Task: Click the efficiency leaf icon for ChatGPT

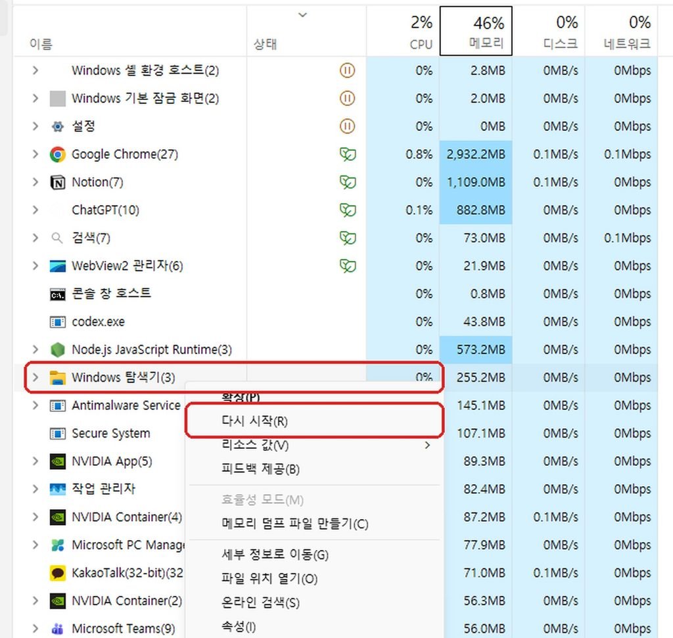Action: [348, 210]
